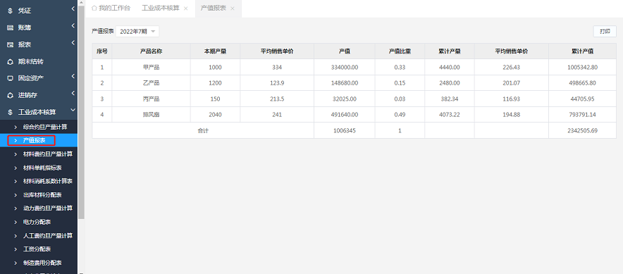Close the 工业成本核算 tab

[x=185, y=8]
